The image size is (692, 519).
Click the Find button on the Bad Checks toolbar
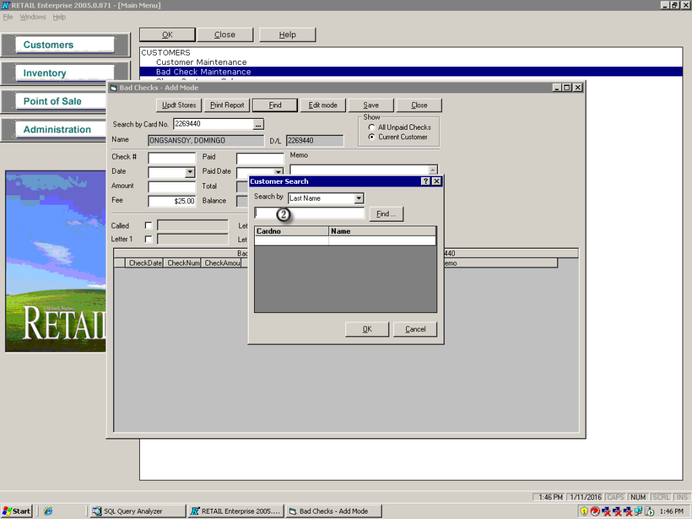click(x=274, y=105)
